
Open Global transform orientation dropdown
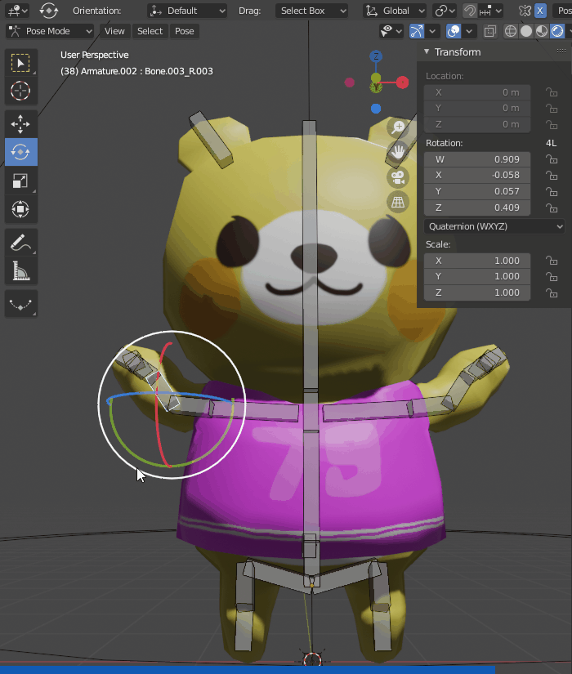click(395, 11)
